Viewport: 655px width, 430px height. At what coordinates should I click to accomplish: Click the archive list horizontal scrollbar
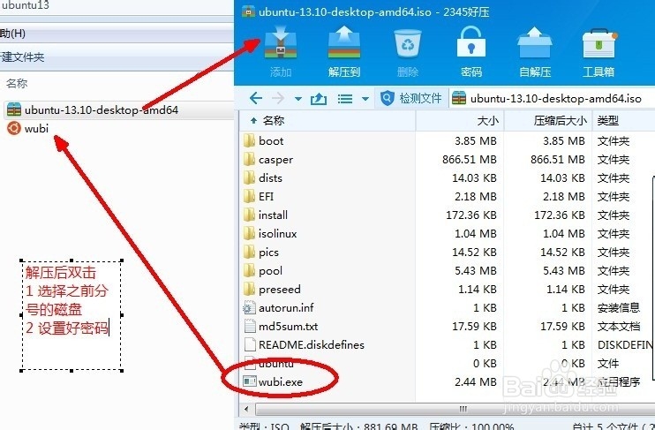455,409
